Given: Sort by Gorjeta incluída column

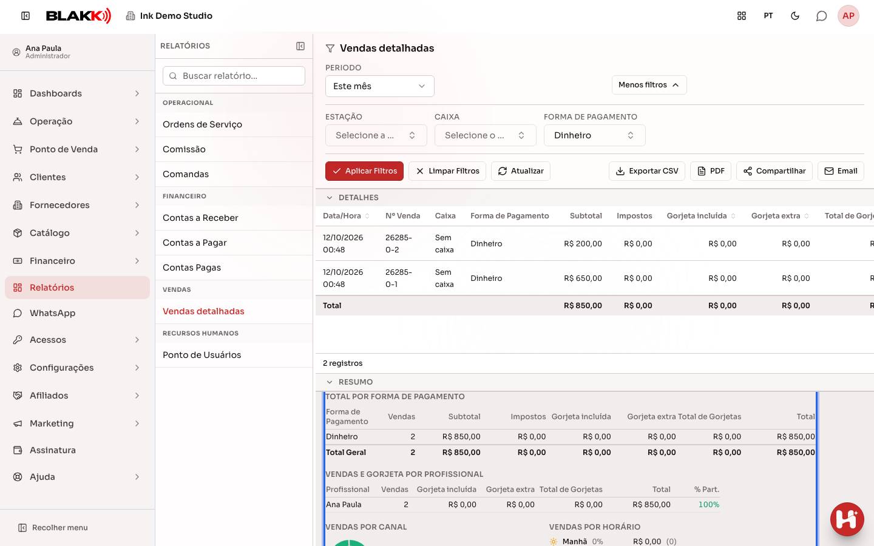Looking at the screenshot, I should (701, 216).
